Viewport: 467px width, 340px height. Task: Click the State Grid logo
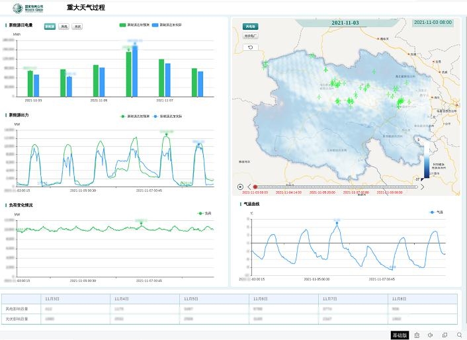[28, 8]
